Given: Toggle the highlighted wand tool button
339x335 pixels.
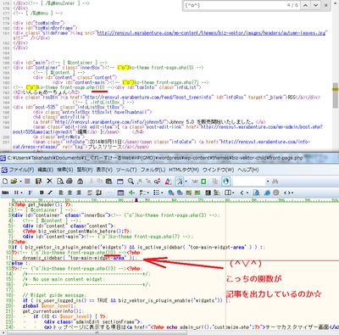Looking at the screenshot, I should coord(180,181).
